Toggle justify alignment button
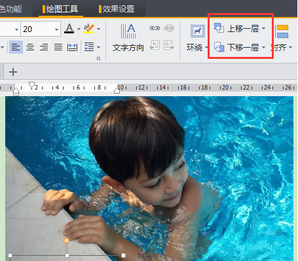The width and height of the screenshot is (298, 261). point(58,47)
